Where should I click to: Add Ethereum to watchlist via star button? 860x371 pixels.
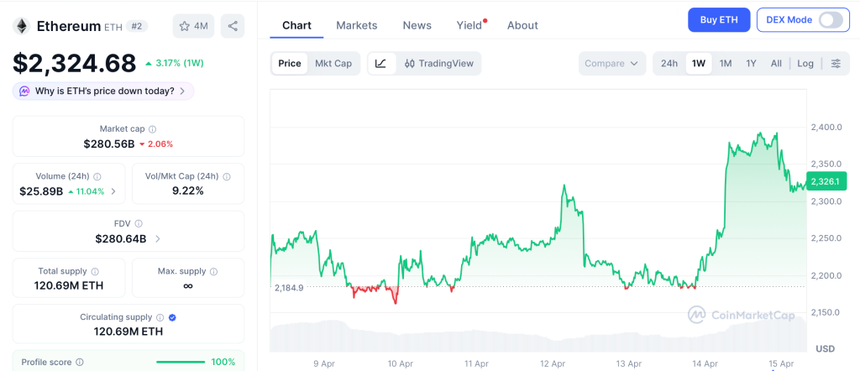(194, 26)
